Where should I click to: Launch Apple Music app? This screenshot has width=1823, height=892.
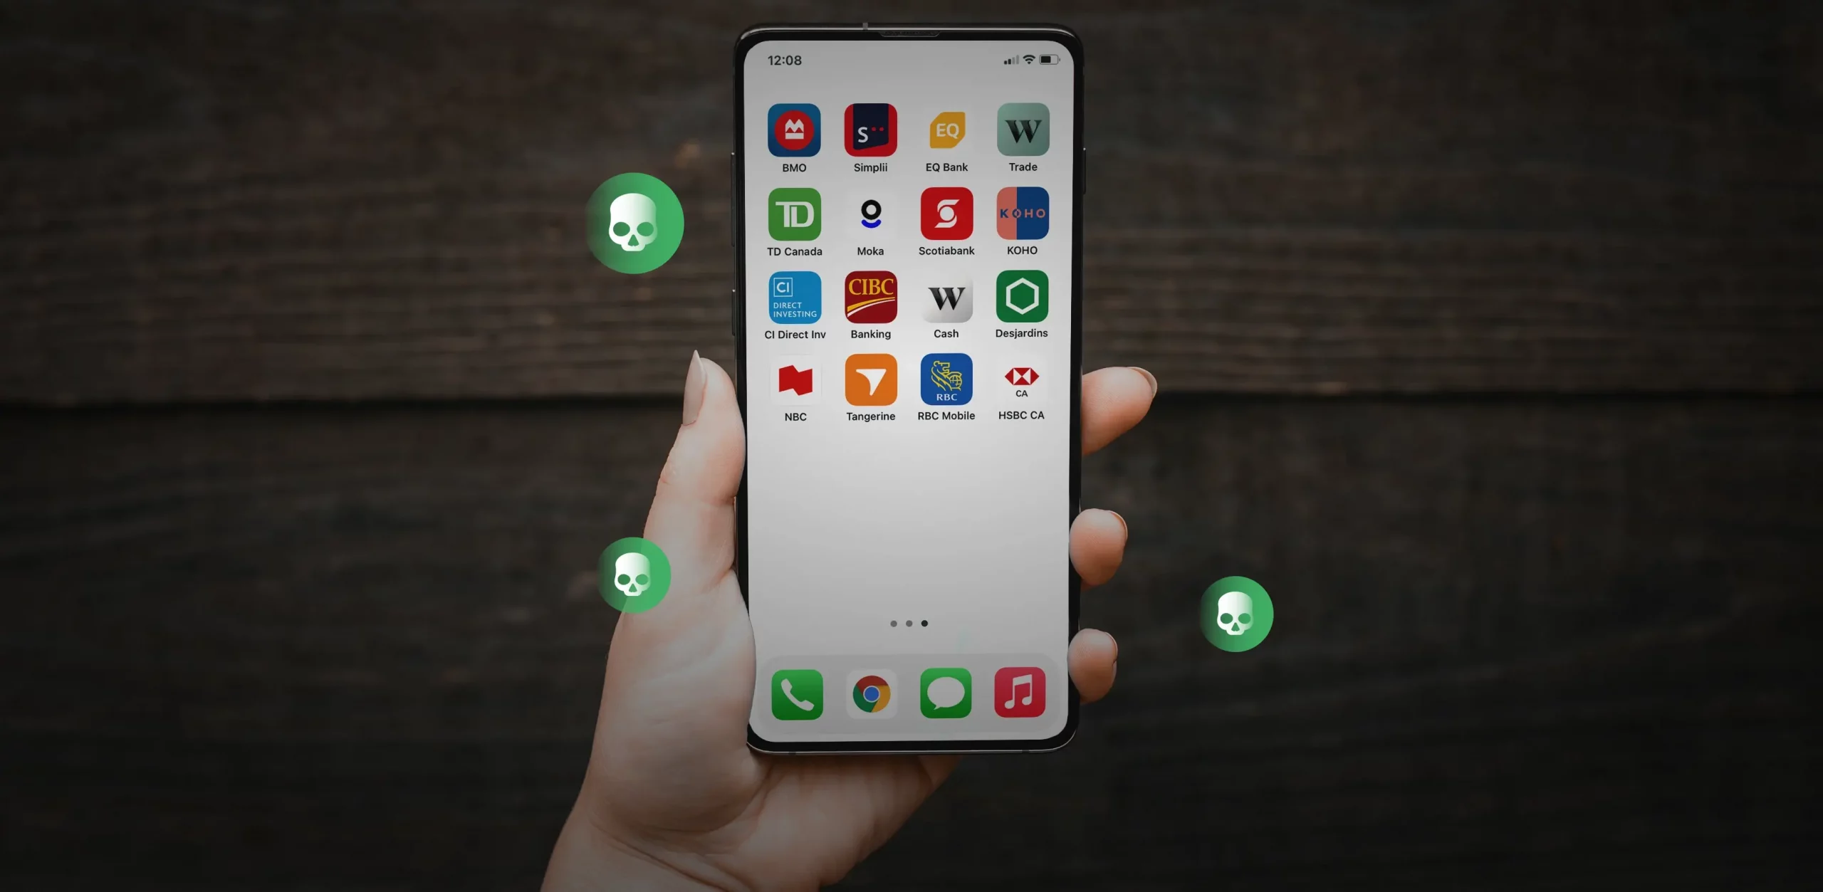(x=1020, y=694)
